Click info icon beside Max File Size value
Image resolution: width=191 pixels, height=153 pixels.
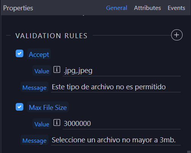pos(57,122)
